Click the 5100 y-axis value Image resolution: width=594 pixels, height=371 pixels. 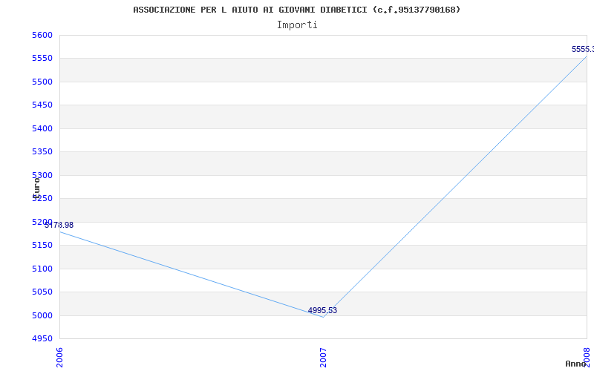(x=42, y=269)
